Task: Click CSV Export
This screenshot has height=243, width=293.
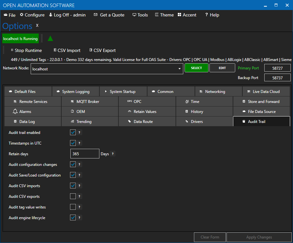Action: coord(103,50)
